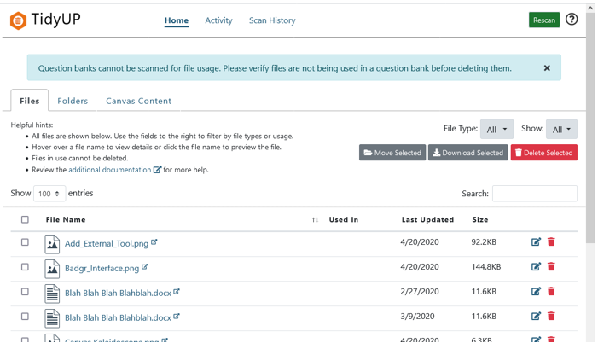The height and width of the screenshot is (349, 598).
Task: Expand the Show filter dropdown
Action: 561,130
